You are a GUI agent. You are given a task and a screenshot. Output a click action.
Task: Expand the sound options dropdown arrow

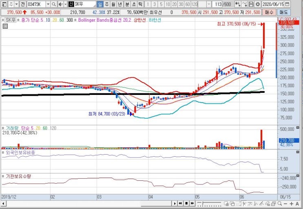point(66,4)
